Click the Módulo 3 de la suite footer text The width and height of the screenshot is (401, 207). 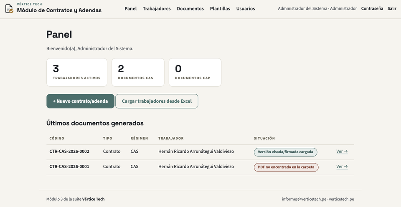(x=76, y=199)
